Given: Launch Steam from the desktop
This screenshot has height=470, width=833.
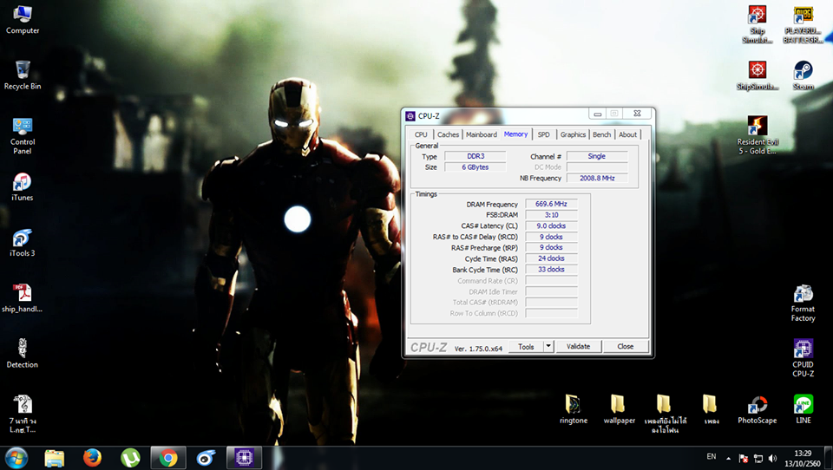Looking at the screenshot, I should tap(803, 75).
